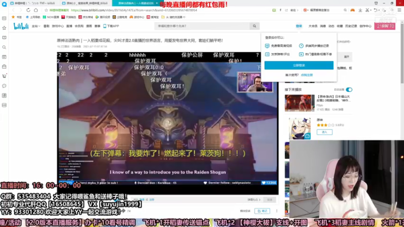Click the bilibili search magnifier button

click(255, 26)
